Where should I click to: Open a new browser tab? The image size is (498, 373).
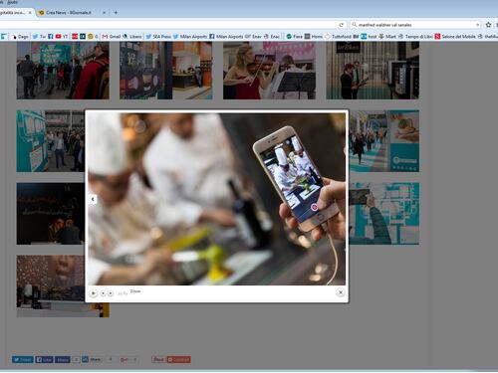pyautogui.click(x=116, y=13)
